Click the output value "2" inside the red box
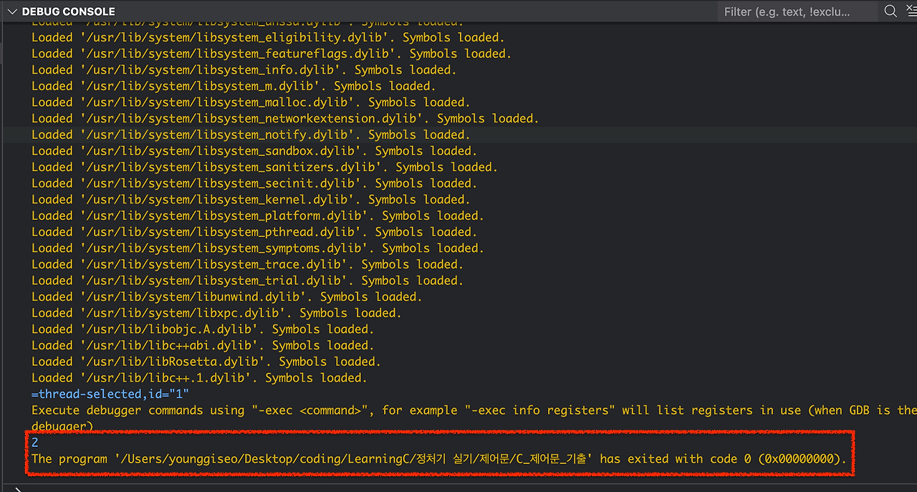This screenshot has width=917, height=492. click(34, 442)
